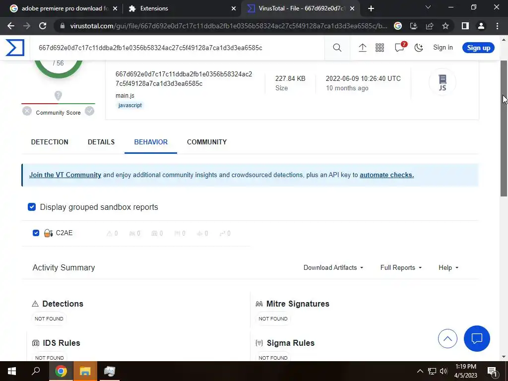Click the browser address bar URL

229,26
